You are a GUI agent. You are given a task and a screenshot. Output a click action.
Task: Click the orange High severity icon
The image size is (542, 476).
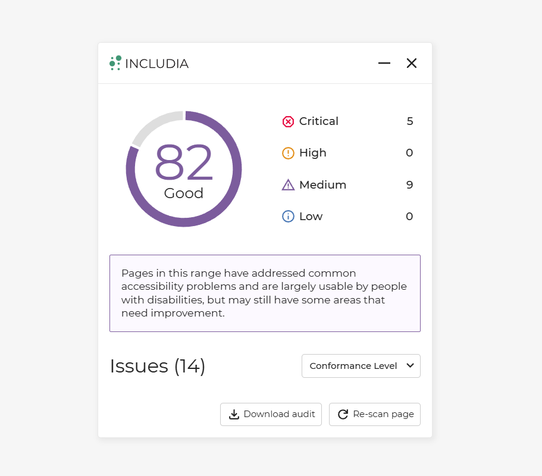click(x=288, y=153)
